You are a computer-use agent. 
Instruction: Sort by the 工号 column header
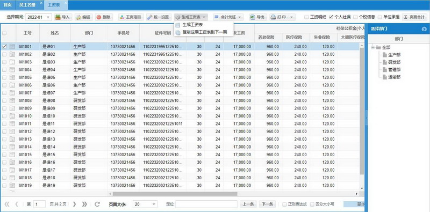27,33
